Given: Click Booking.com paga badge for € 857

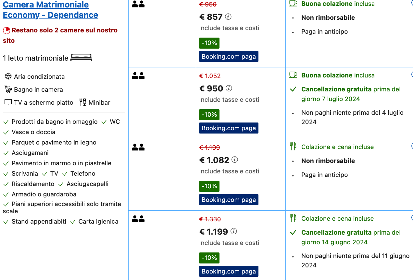Looking at the screenshot, I should [229, 56].
